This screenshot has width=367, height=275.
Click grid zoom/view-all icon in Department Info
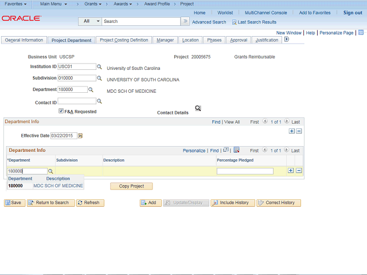point(226,150)
